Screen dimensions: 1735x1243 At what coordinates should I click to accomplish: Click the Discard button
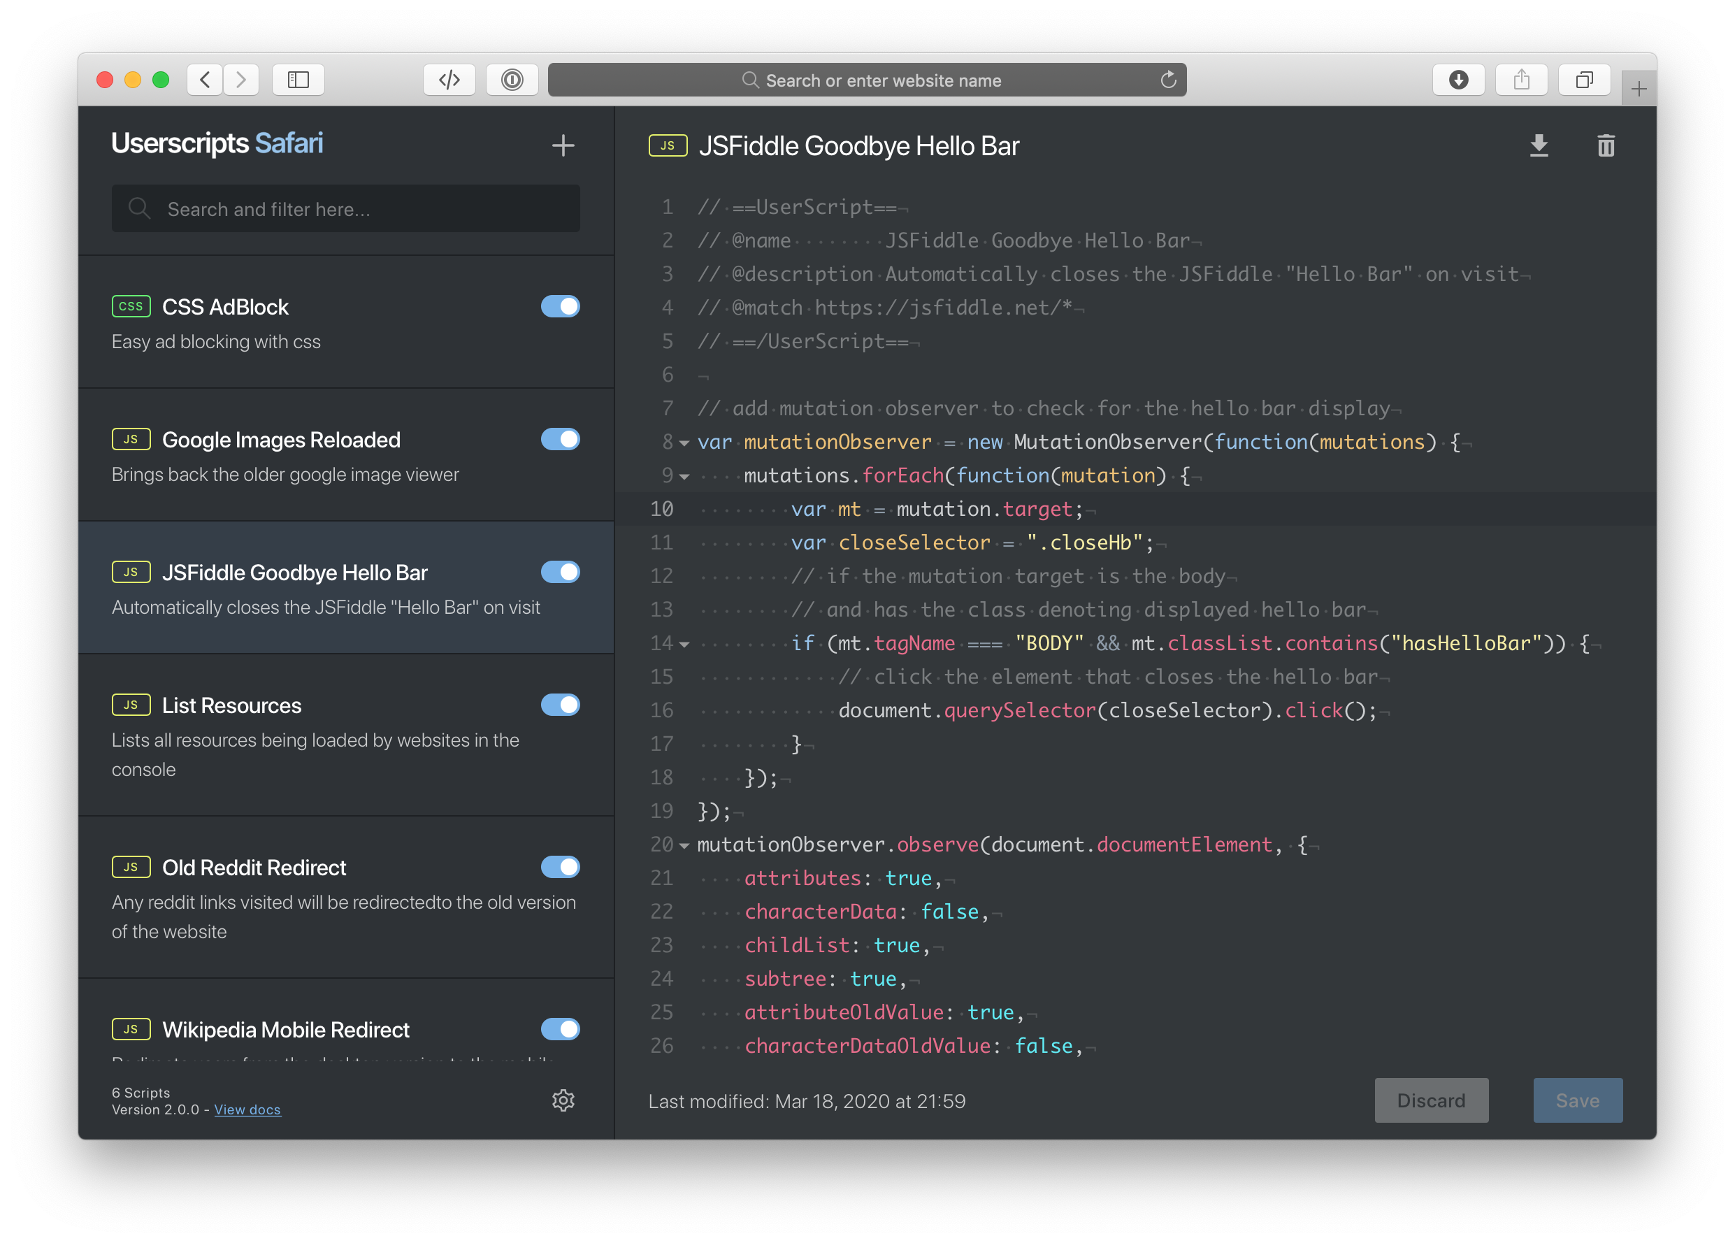pyautogui.click(x=1430, y=1100)
